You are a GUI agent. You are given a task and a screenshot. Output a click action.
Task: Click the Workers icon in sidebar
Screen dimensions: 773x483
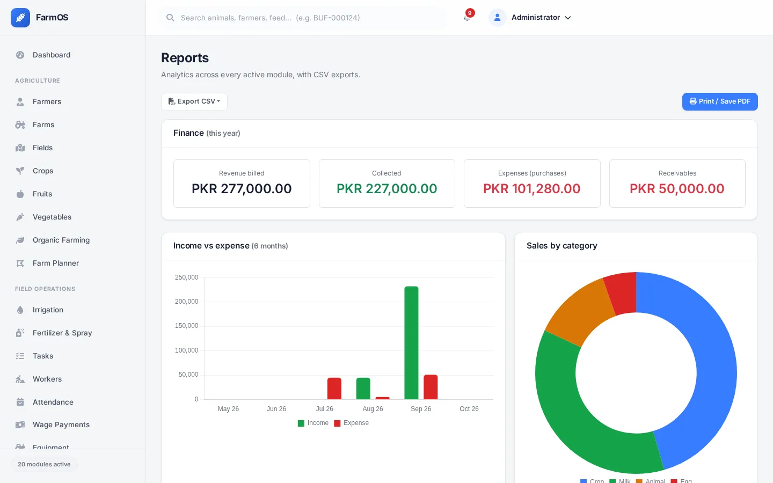coord(20,379)
